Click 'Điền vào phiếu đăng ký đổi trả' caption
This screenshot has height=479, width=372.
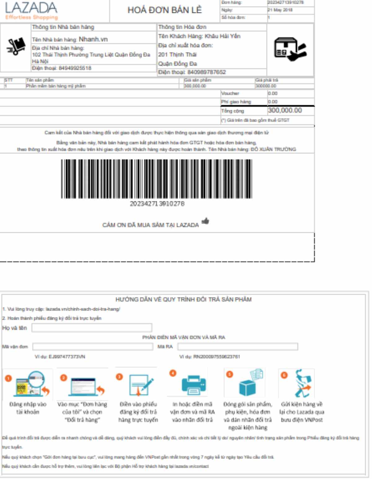[138, 412]
